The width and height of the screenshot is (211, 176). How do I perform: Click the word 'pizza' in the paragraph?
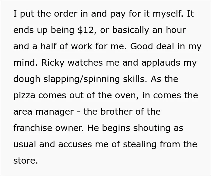24,96
